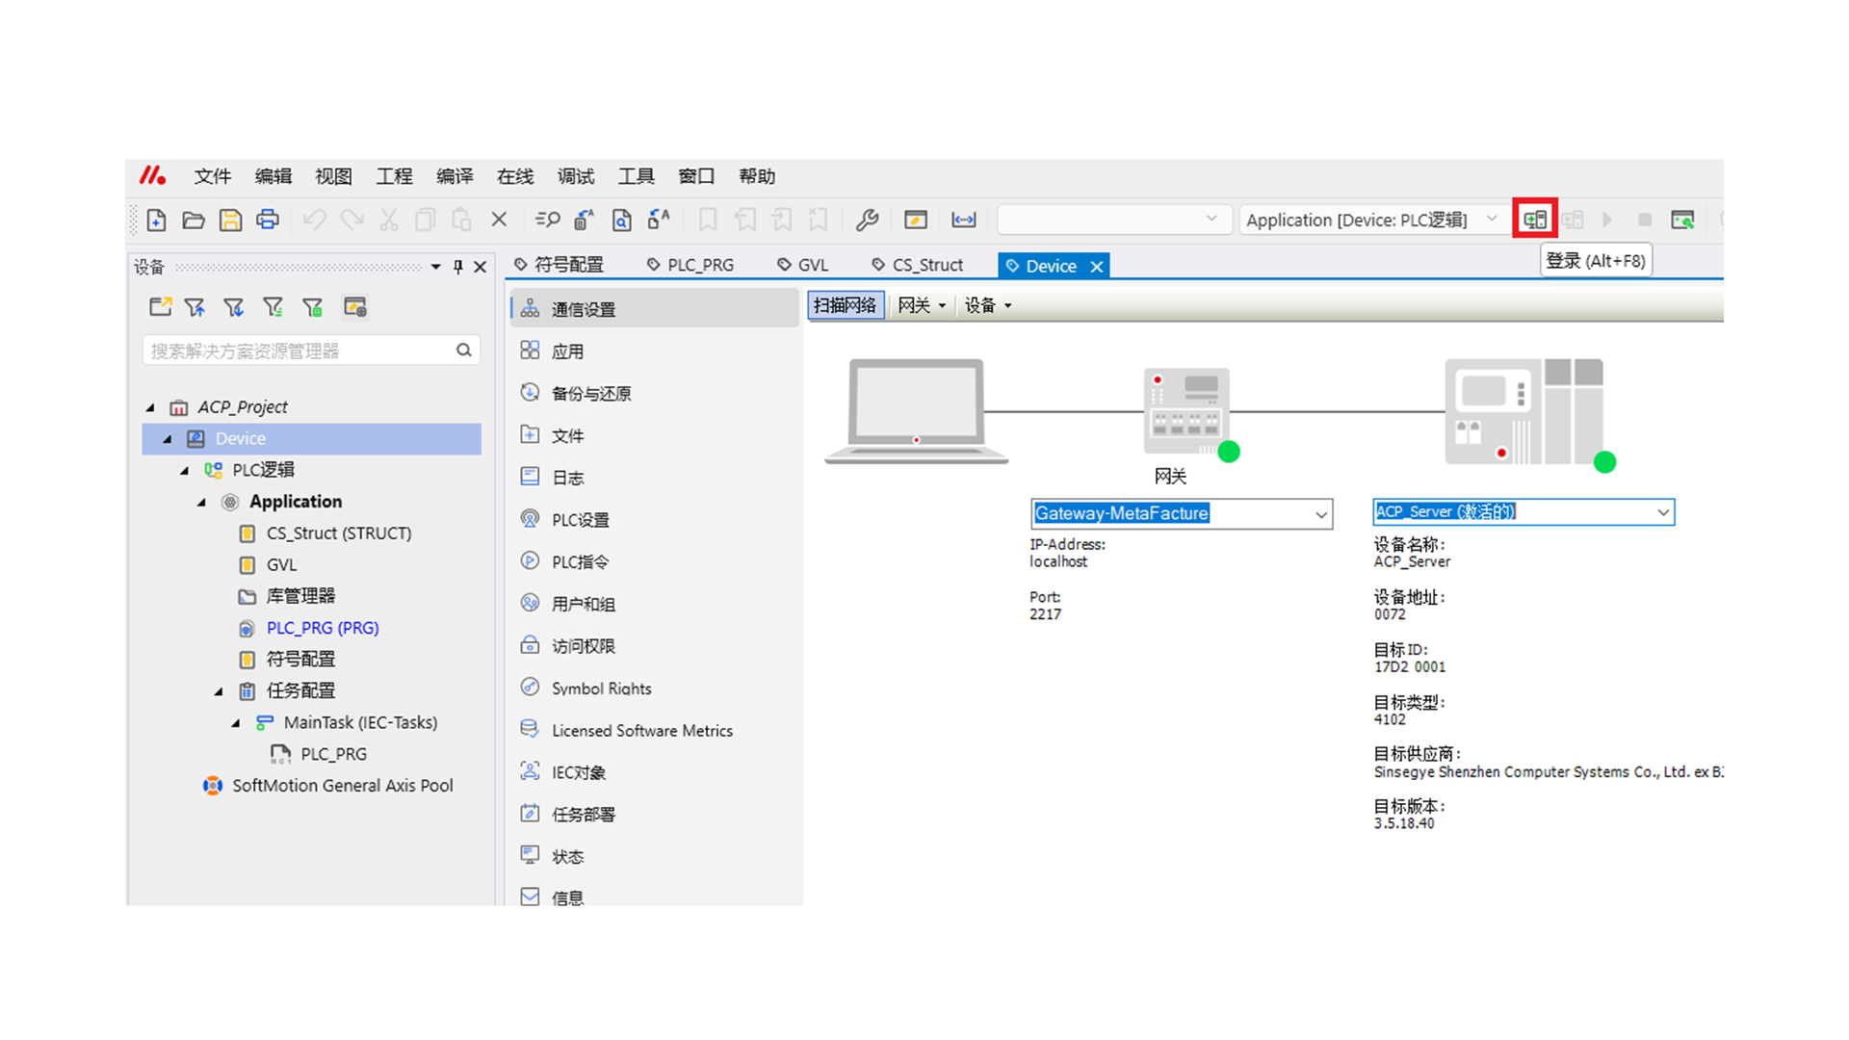
Task: Open the ACP_Server device dropdown
Action: tap(1662, 512)
